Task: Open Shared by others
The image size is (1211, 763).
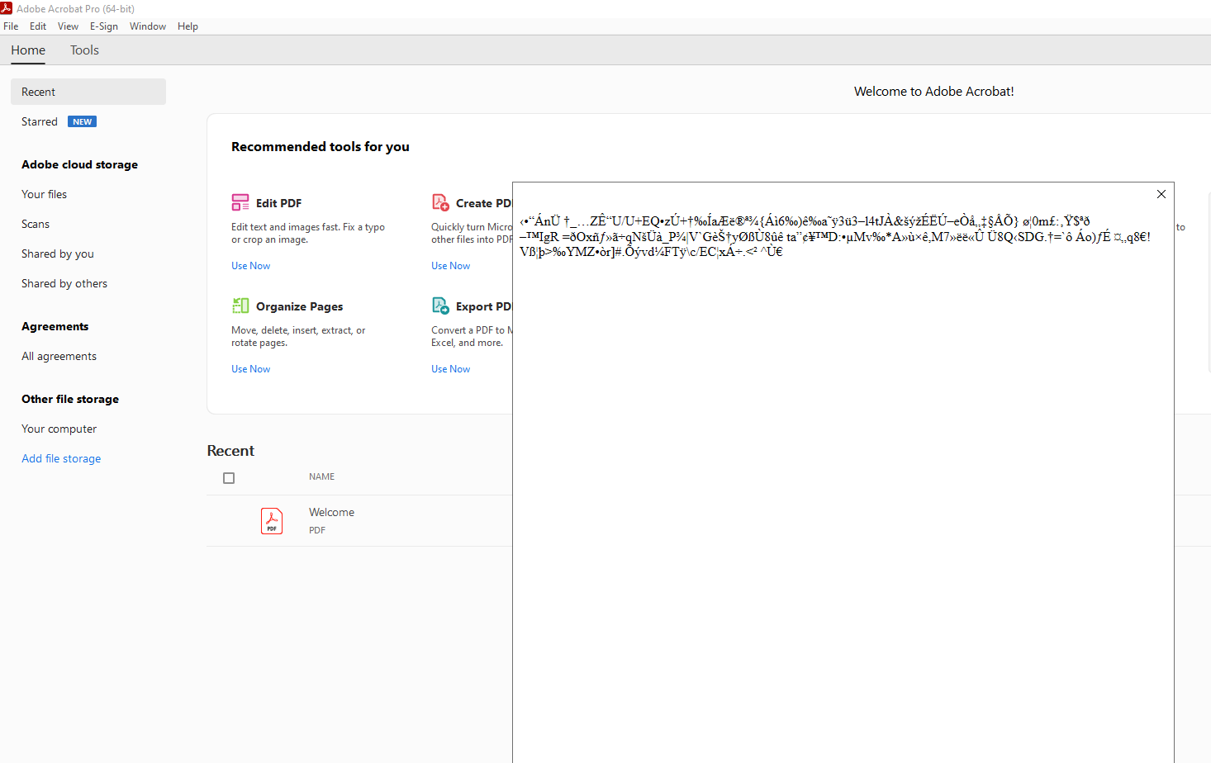Action: pos(64,283)
